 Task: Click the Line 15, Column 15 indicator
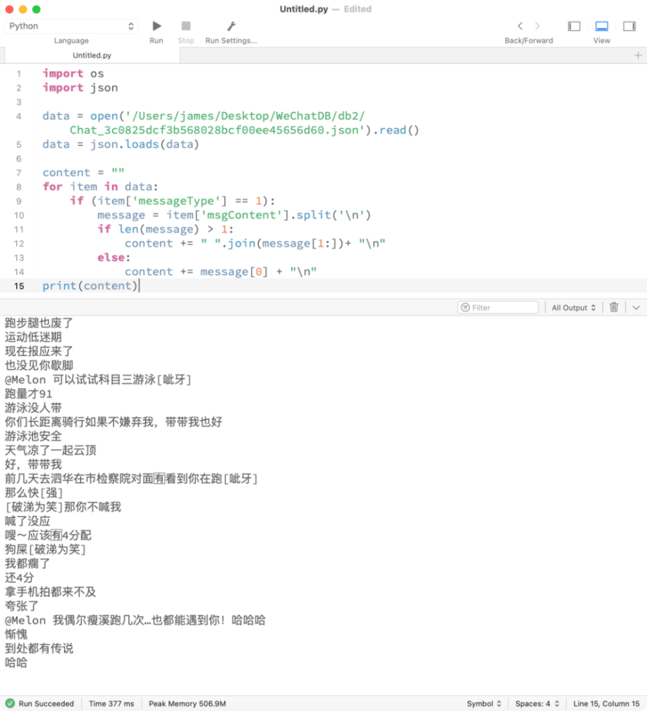coord(606,703)
